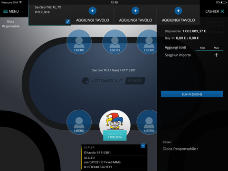The image size is (228, 171).
Task: Collapse the dealer chat with chevron
Action: click(143, 146)
